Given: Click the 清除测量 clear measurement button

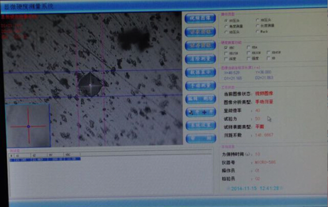Looking at the screenshot, I should coord(200,59).
